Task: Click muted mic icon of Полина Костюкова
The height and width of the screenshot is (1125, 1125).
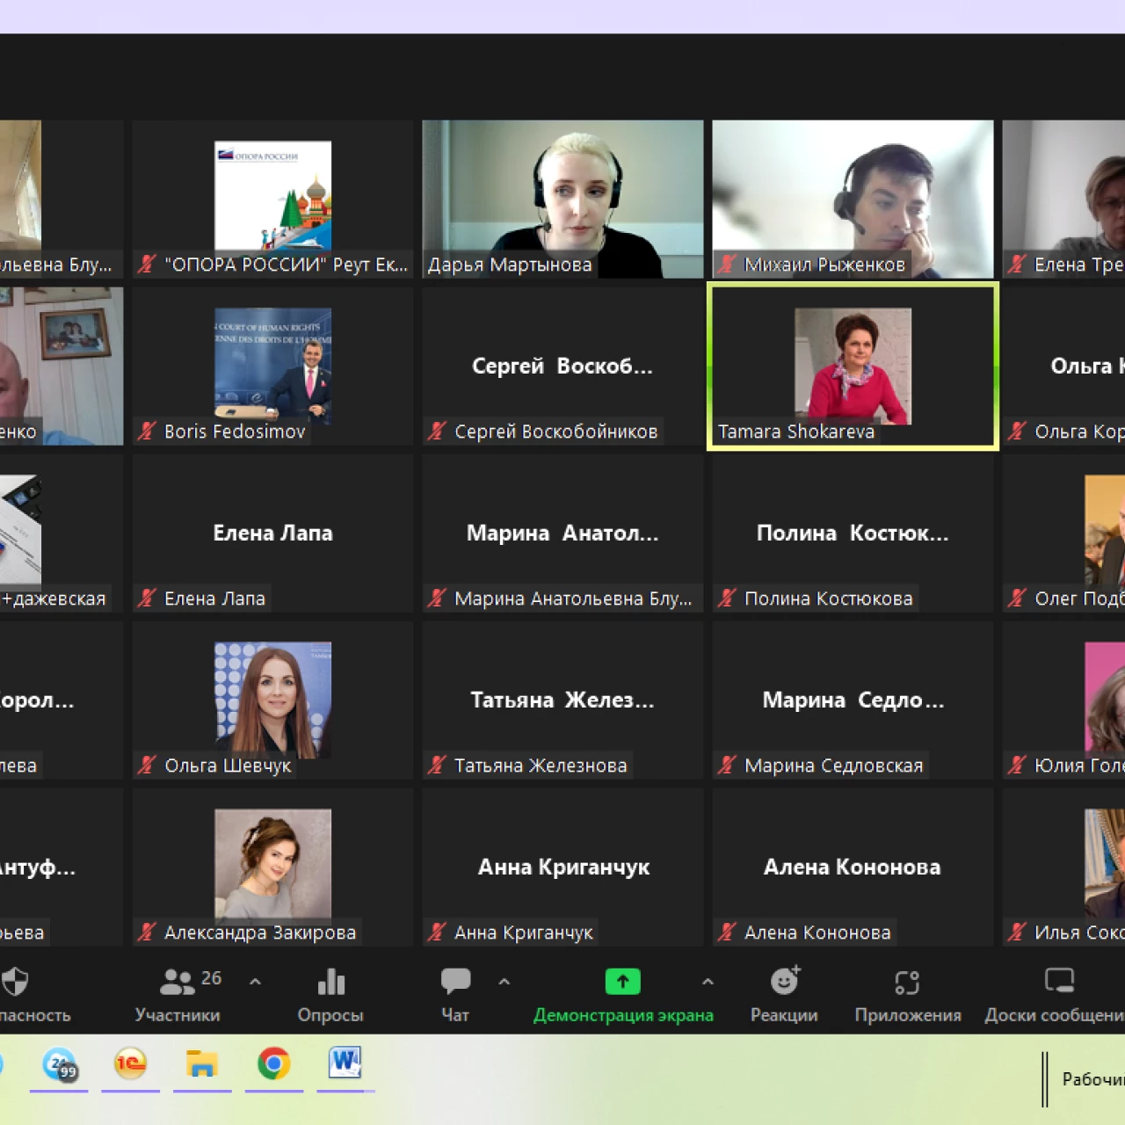Action: click(727, 598)
